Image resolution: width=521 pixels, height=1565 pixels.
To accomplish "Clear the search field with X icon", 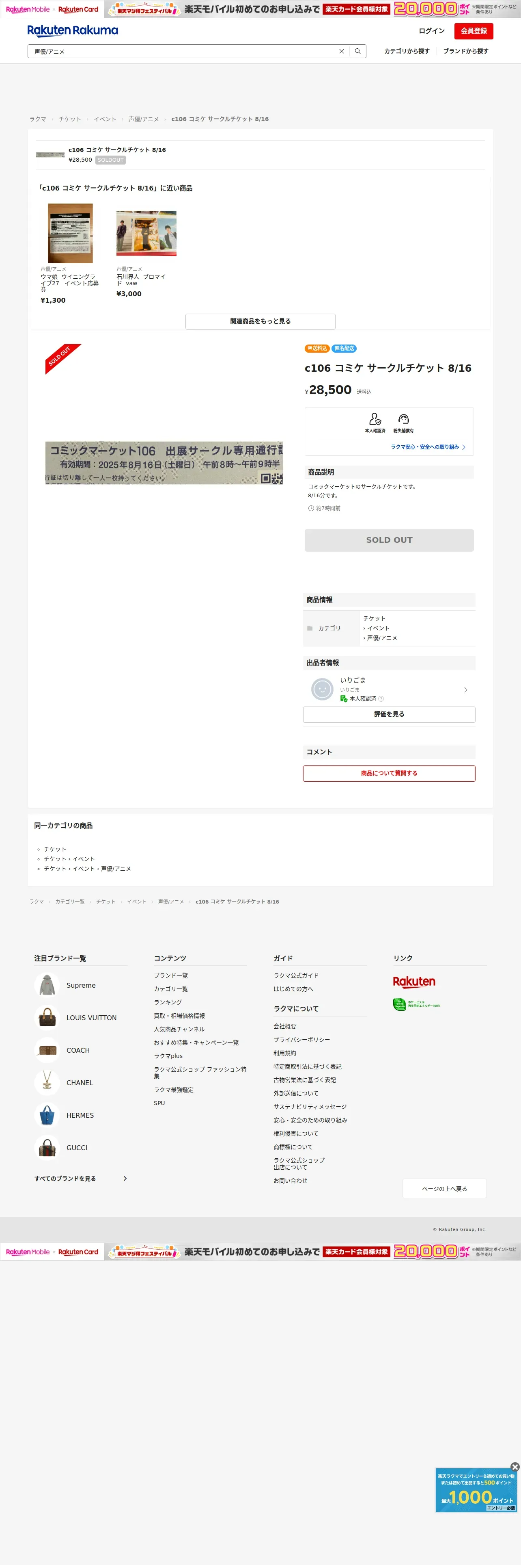I will [342, 52].
